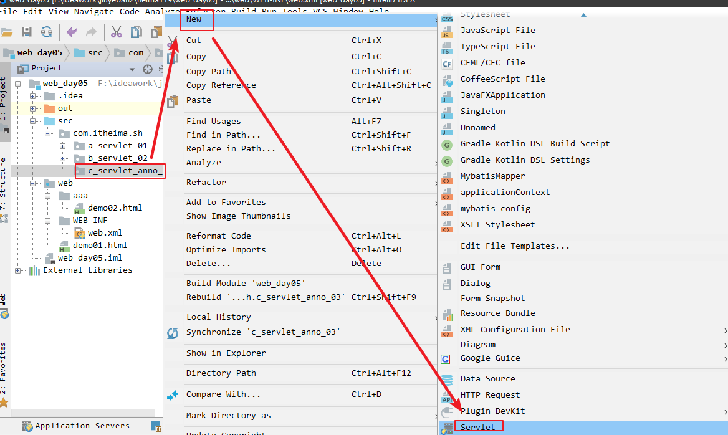Click the Undo arrow in toolbar
This screenshot has width=728, height=435.
pos(72,32)
